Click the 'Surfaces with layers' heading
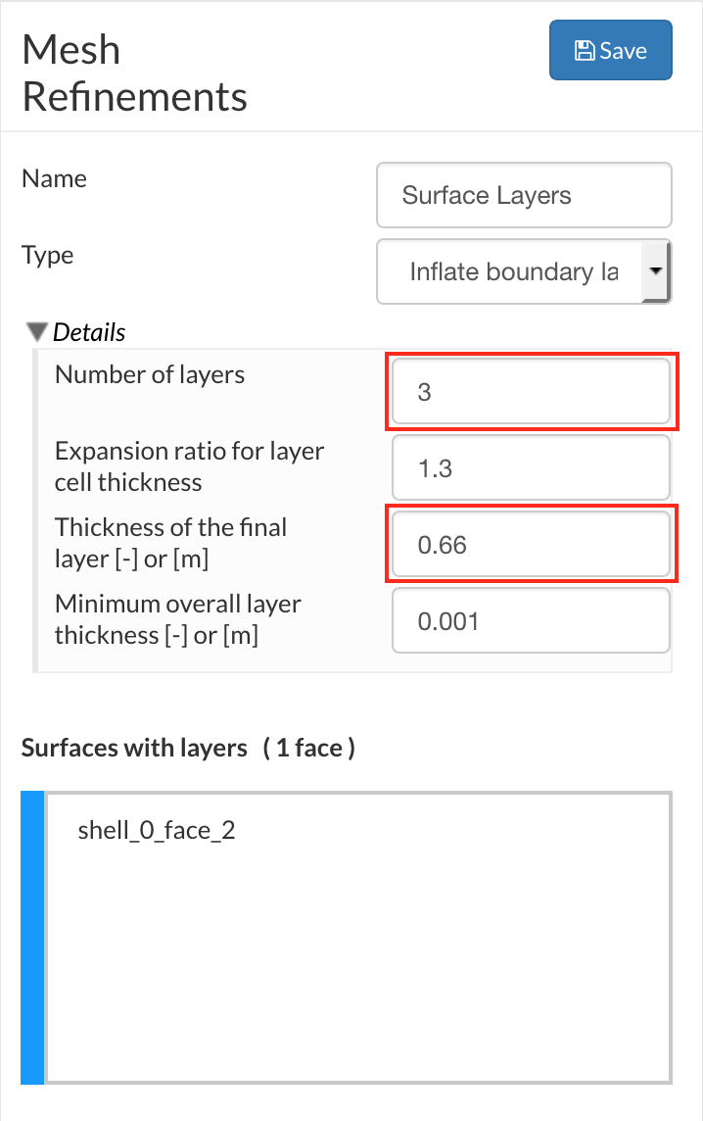This screenshot has height=1121, width=703. 134,749
